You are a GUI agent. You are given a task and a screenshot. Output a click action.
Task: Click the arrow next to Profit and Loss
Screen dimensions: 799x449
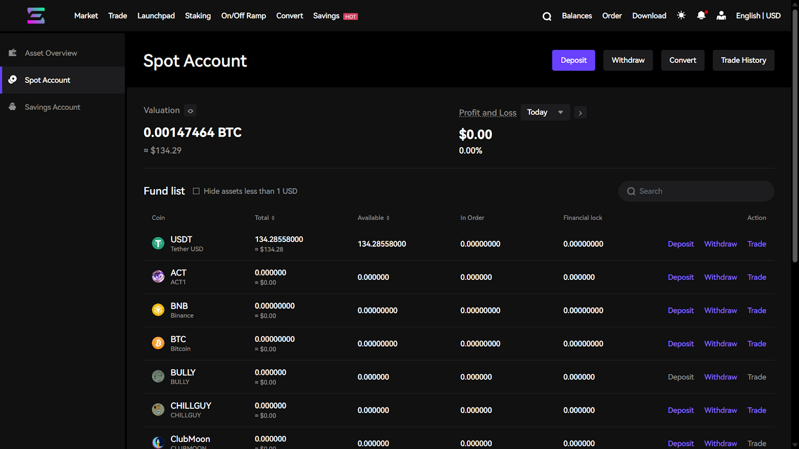[580, 113]
